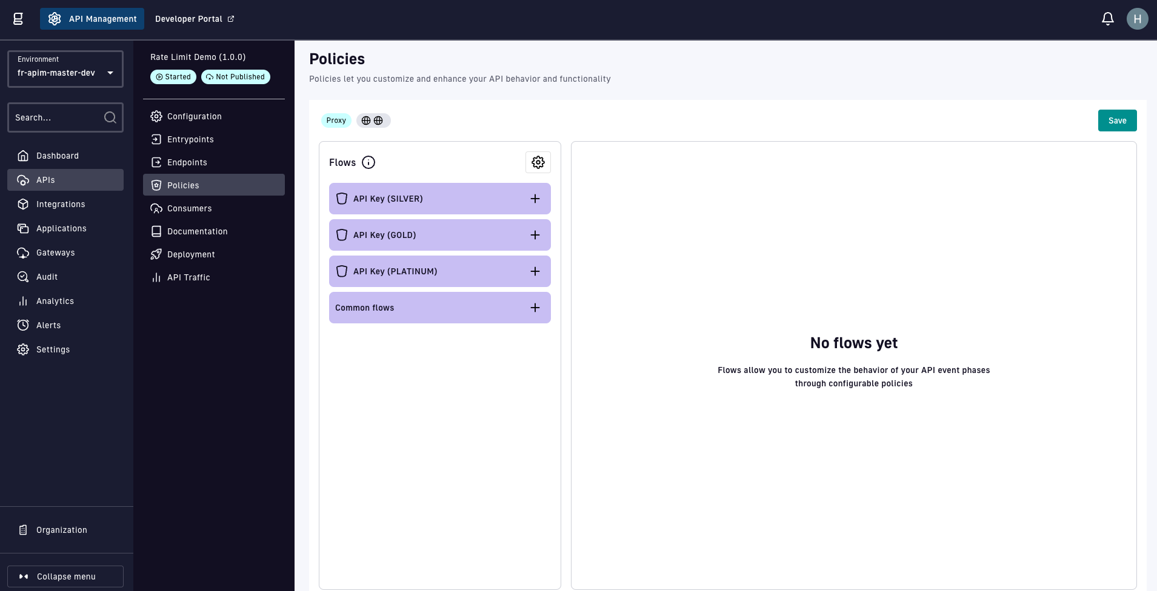Open the Configuration section
The height and width of the screenshot is (591, 1157).
(194, 116)
